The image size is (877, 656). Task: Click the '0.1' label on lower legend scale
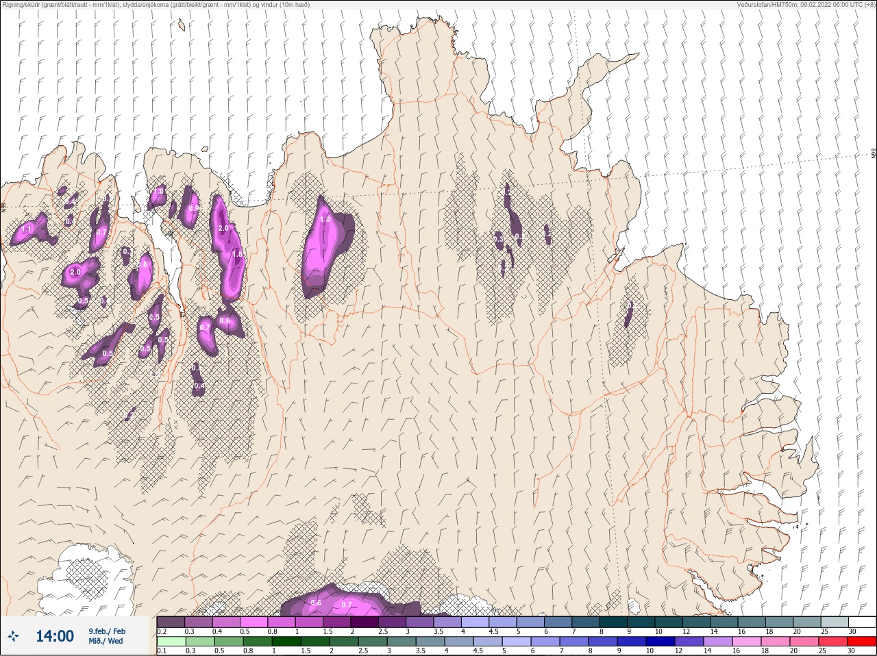coord(162,650)
